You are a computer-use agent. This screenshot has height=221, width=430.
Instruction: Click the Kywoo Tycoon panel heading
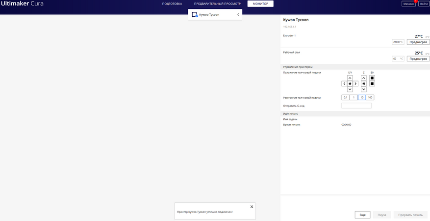click(x=296, y=20)
